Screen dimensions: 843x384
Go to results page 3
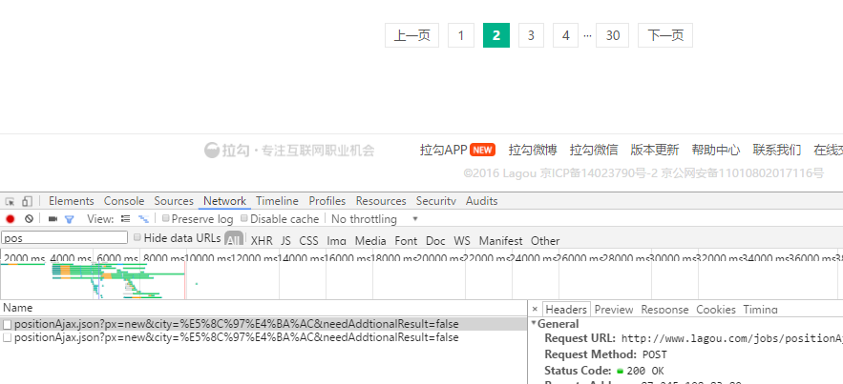[531, 35]
